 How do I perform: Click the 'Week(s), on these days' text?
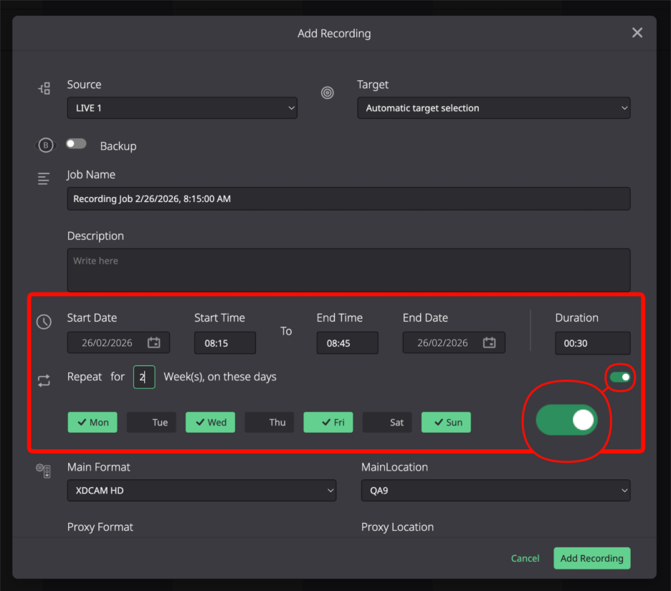(x=220, y=377)
